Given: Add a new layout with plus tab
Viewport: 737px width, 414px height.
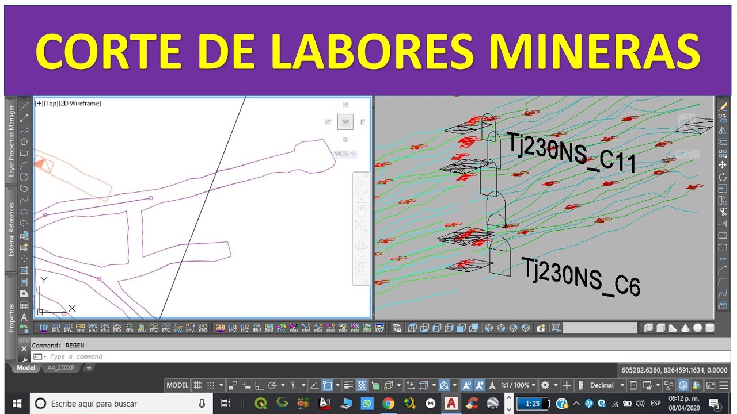Looking at the screenshot, I should point(89,367).
